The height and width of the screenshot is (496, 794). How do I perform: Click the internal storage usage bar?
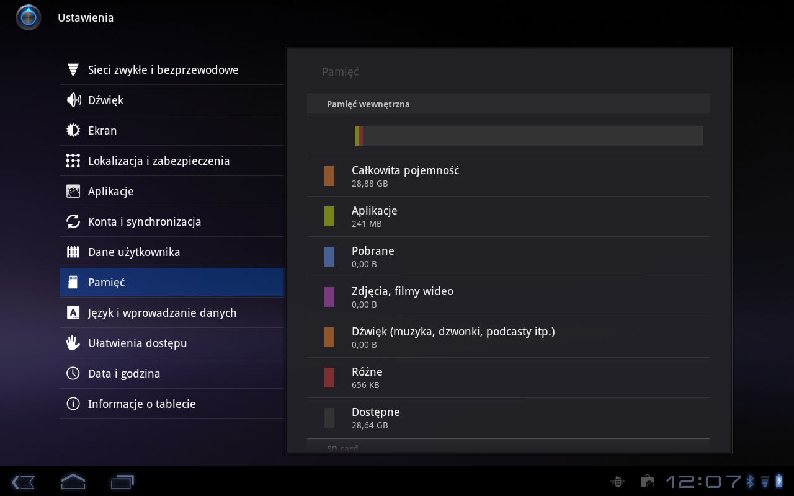click(529, 136)
